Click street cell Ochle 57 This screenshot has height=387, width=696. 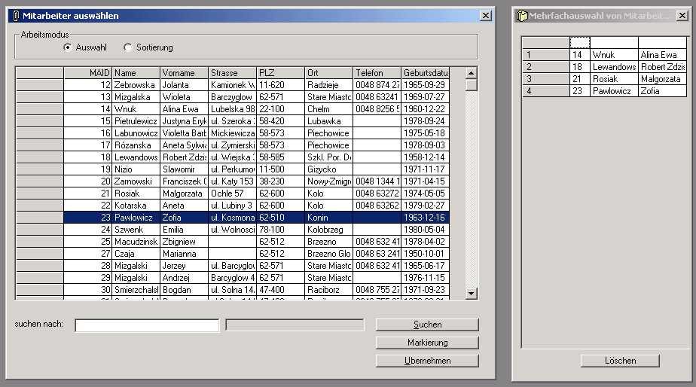coord(233,193)
